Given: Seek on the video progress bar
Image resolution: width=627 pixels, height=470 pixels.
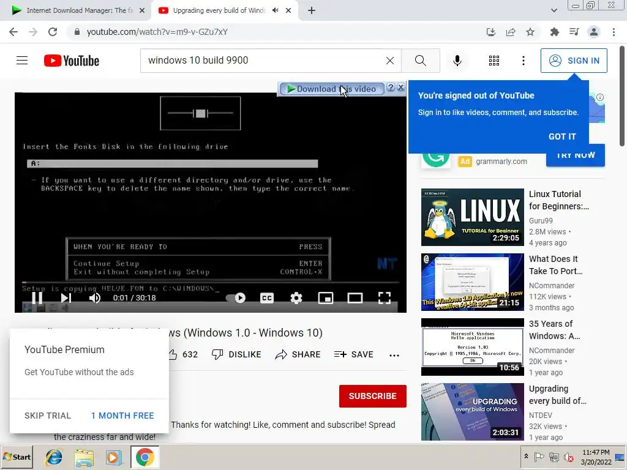Looking at the screenshot, I should [x=211, y=282].
